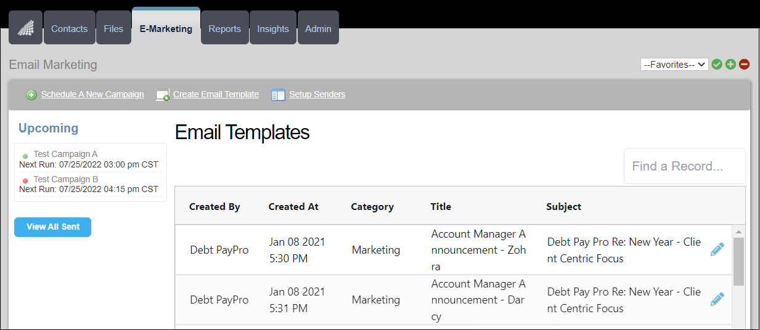This screenshot has height=330, width=760.
Task: Open the home logo tab
Action: pyautogui.click(x=25, y=28)
